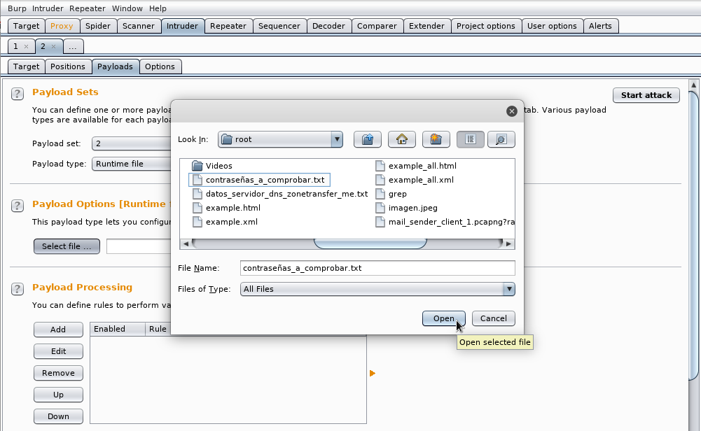
Task: Select the example_all.xml file
Action: pos(415,180)
